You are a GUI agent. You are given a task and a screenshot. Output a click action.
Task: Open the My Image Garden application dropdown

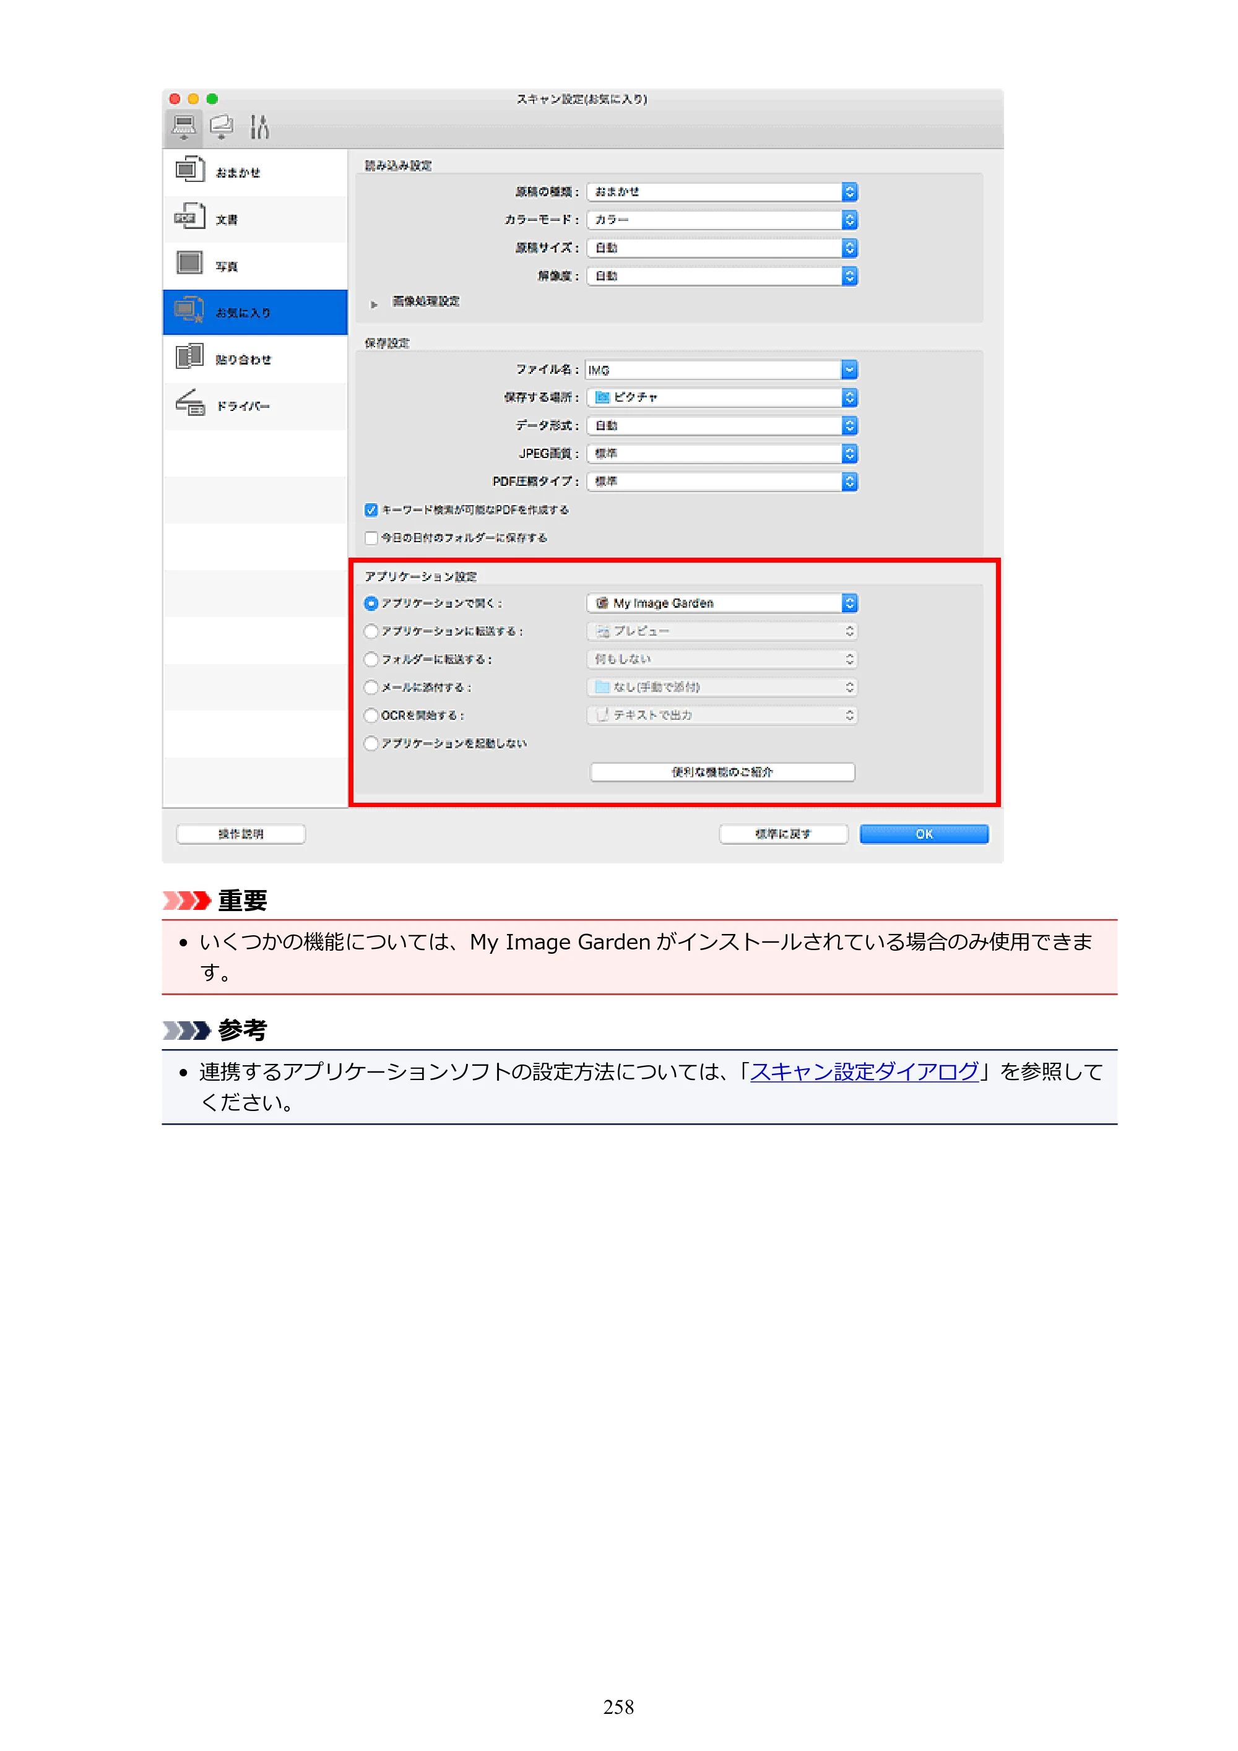722,604
